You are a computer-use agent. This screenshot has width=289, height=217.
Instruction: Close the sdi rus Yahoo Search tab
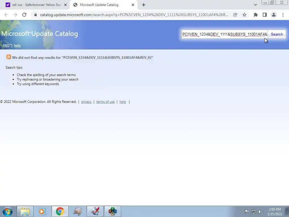tap(65, 5)
